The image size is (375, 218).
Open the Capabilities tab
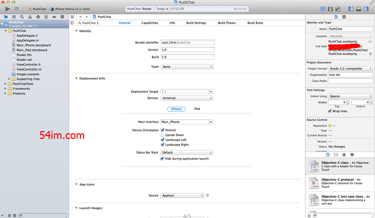pyautogui.click(x=150, y=23)
